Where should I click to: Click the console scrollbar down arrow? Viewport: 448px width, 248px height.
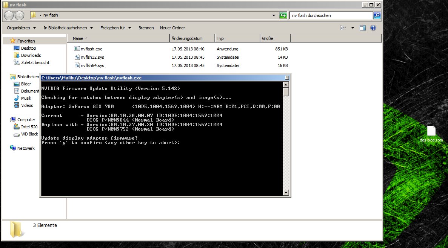286,193
